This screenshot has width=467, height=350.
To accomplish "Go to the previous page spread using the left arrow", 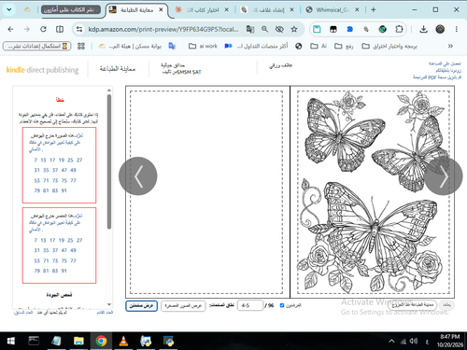I will pos(138,176).
